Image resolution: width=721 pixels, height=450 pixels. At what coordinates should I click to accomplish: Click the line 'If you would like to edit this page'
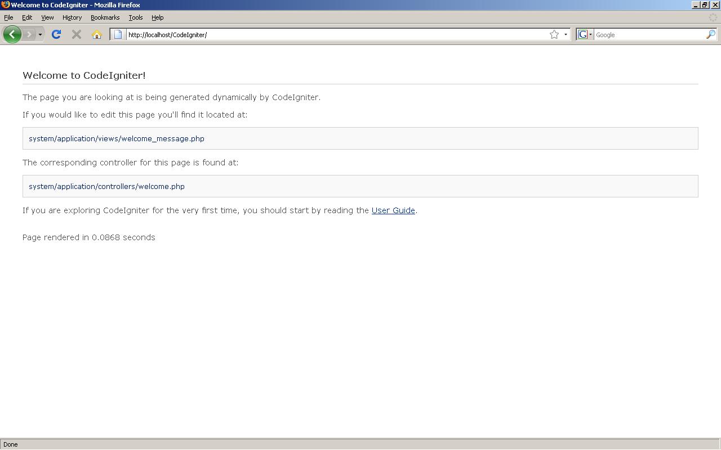(x=135, y=115)
